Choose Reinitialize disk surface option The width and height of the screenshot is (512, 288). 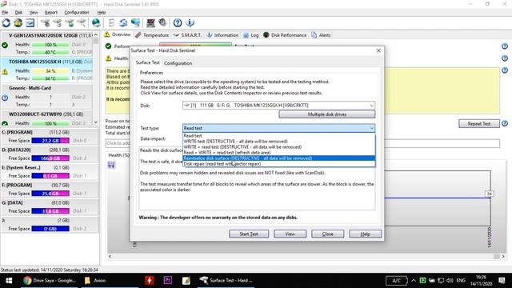(x=278, y=158)
